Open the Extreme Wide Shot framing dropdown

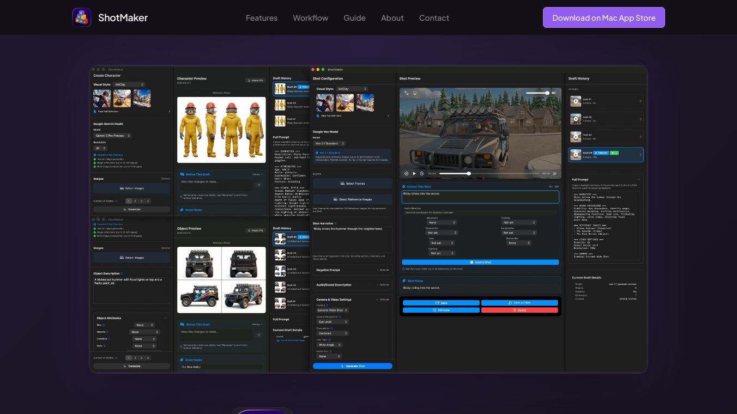point(333,310)
